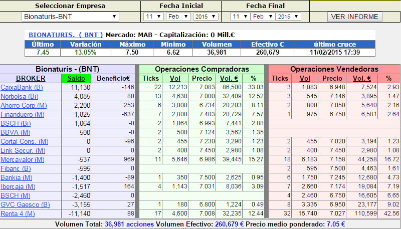Sort by the green Saldo column header
Screen dimensions: 401x229
[x=76, y=79]
